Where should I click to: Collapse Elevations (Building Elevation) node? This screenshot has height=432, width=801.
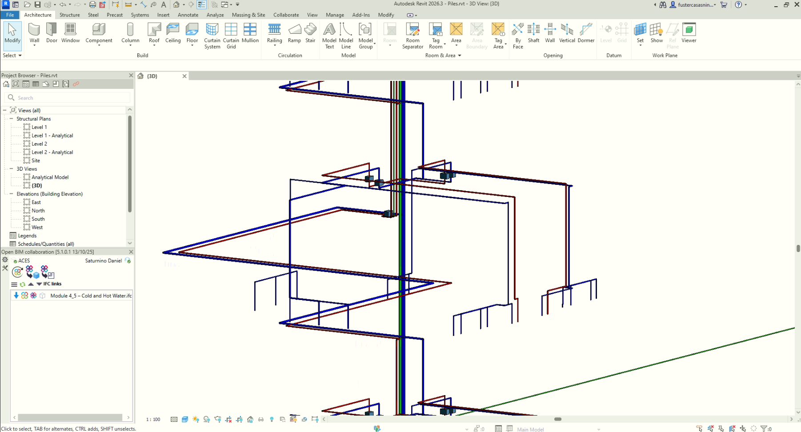11,194
